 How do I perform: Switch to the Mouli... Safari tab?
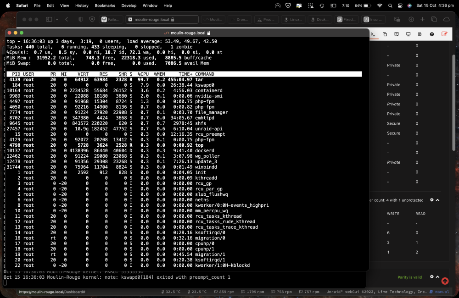213,19
